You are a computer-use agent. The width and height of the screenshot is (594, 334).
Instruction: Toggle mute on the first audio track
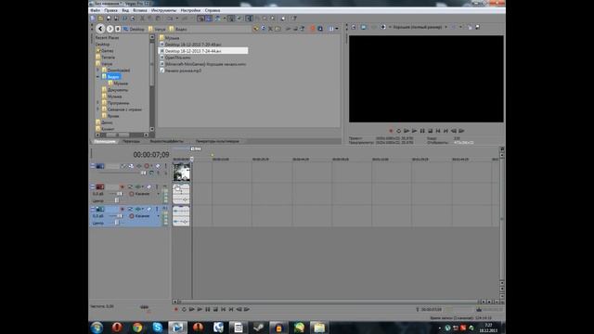149,187
